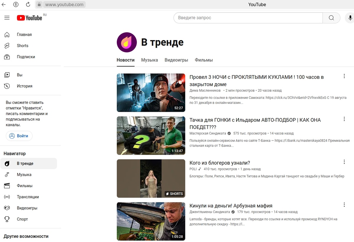This screenshot has width=354, height=242.
Task: Click description Lamoda - бренды
Action: point(263,222)
